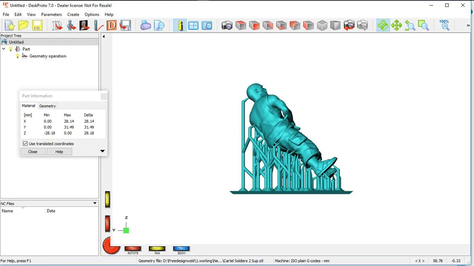Select the darker gray cube view icon
The image size is (474, 266).
335,26
